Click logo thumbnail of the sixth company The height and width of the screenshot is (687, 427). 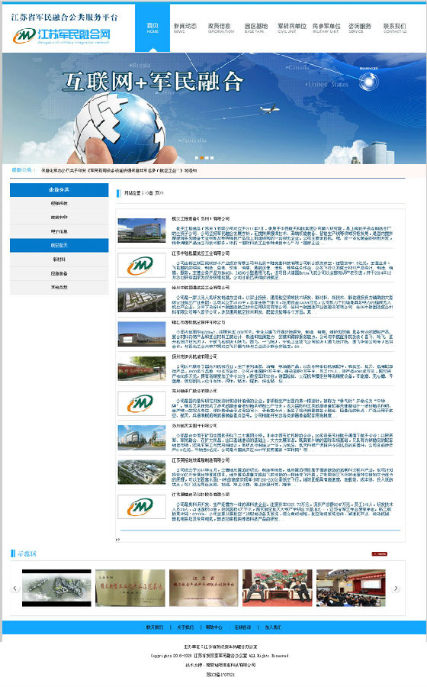tap(142, 403)
